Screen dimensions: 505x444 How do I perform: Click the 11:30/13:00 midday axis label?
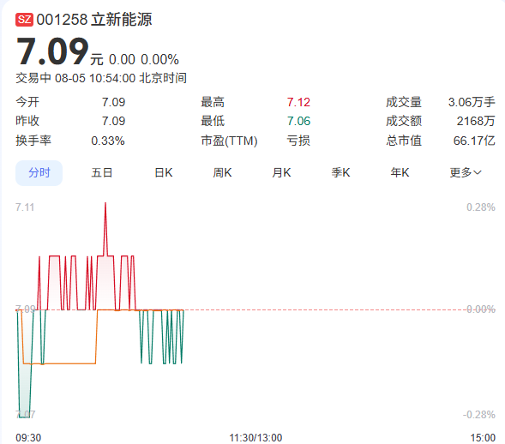coord(256,438)
